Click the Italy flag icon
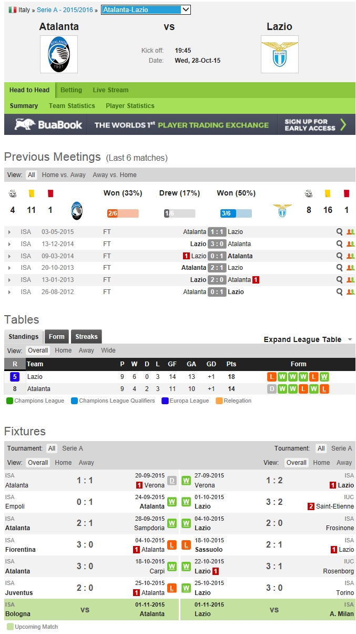This screenshot has width=356, height=634. point(12,10)
